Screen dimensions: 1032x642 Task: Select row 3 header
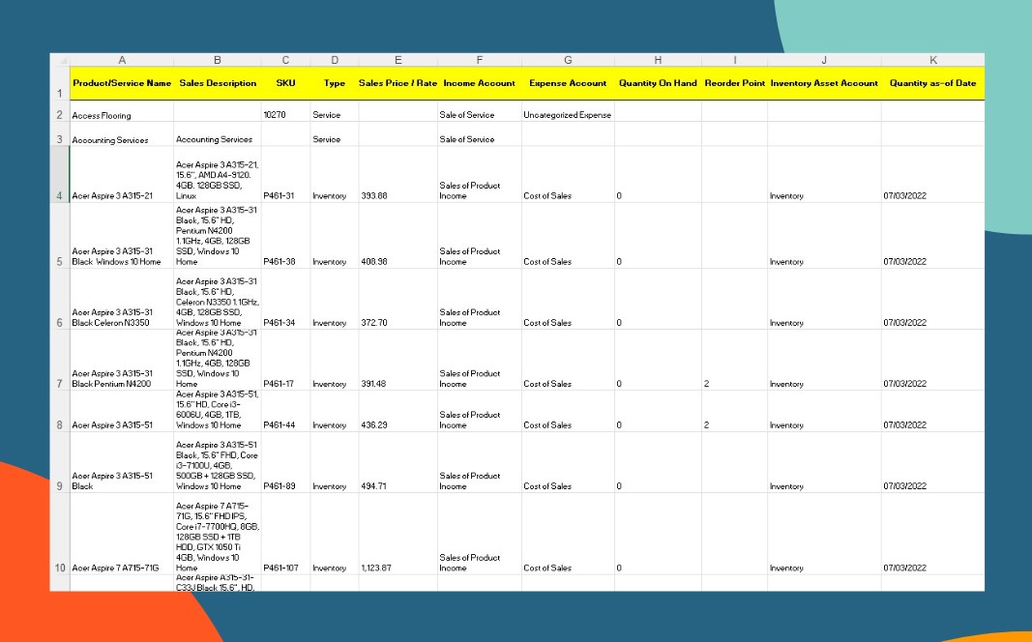[x=60, y=134]
